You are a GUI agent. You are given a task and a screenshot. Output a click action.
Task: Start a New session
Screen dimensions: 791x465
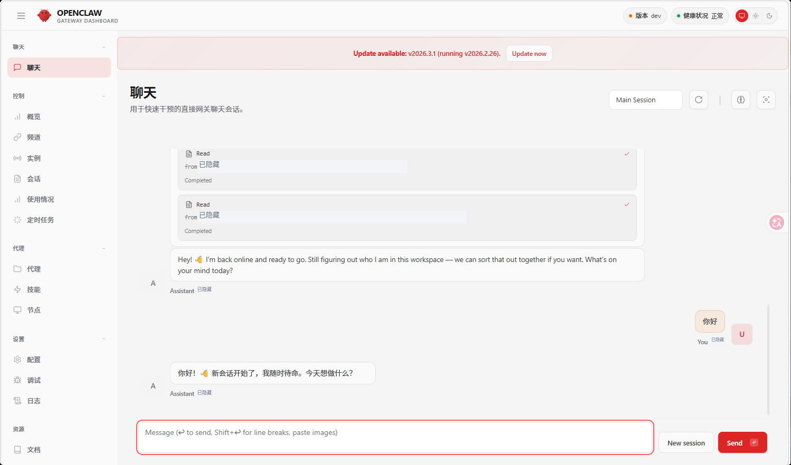pos(686,443)
